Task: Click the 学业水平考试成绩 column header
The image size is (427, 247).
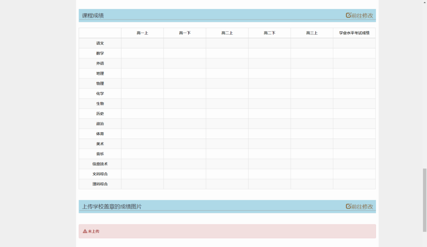Action: click(354, 33)
